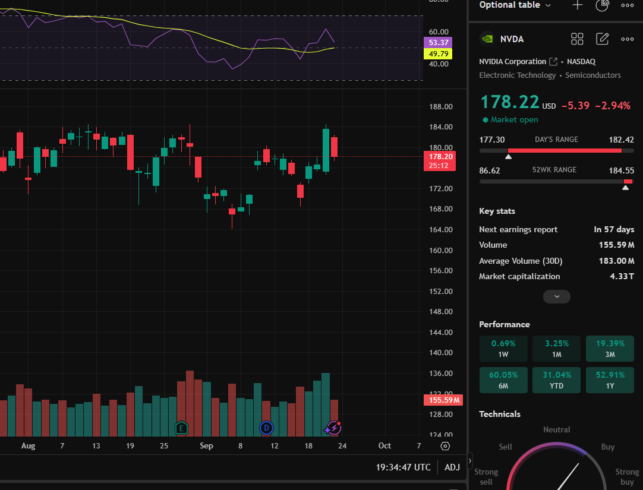Expand Key stats with chevron button

[556, 296]
